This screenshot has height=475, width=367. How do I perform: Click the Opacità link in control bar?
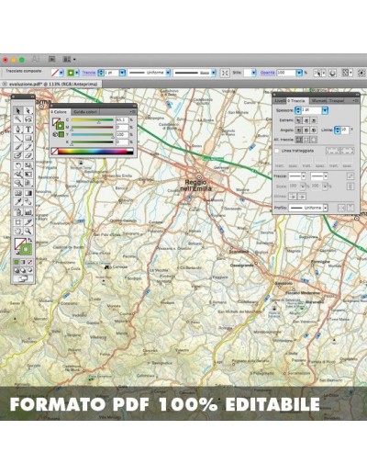pos(267,73)
